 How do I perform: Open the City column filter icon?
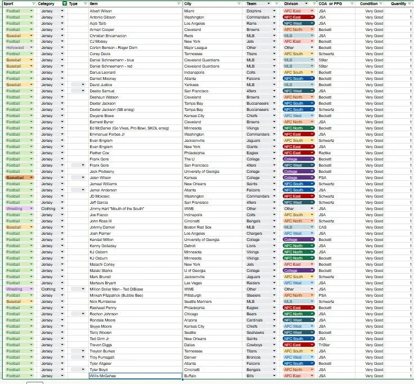[x=239, y=4]
